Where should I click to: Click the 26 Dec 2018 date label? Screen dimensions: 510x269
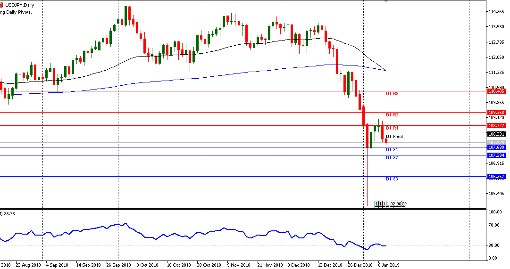[360, 265]
